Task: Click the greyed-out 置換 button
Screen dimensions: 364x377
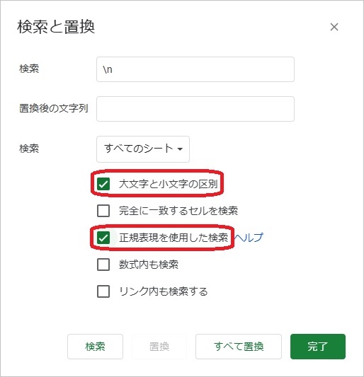Action: [159, 347]
